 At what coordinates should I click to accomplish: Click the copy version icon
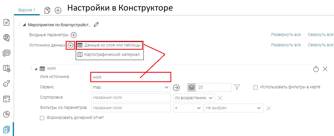(x=47, y=10)
